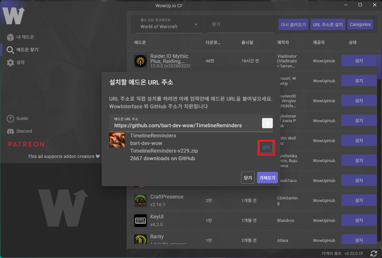Click the addon list vertical scrollbar
Screen dimensions: 382x258
[x=379, y=66]
